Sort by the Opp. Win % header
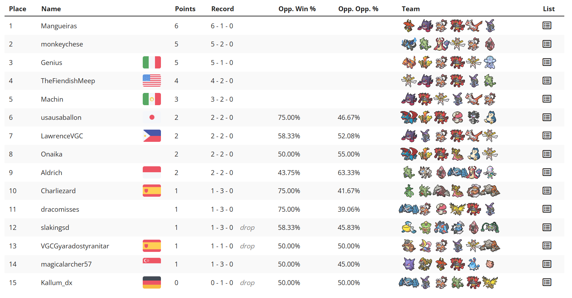 [297, 9]
